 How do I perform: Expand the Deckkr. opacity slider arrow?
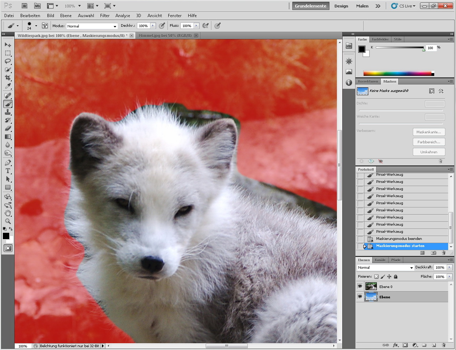pyautogui.click(x=153, y=26)
